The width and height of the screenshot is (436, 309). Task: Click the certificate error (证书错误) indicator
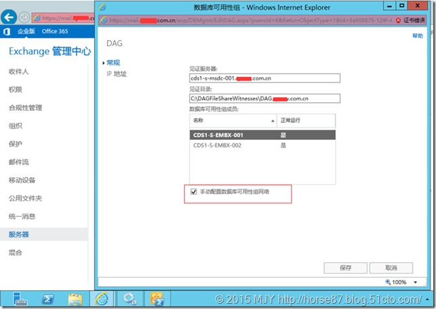tap(414, 21)
